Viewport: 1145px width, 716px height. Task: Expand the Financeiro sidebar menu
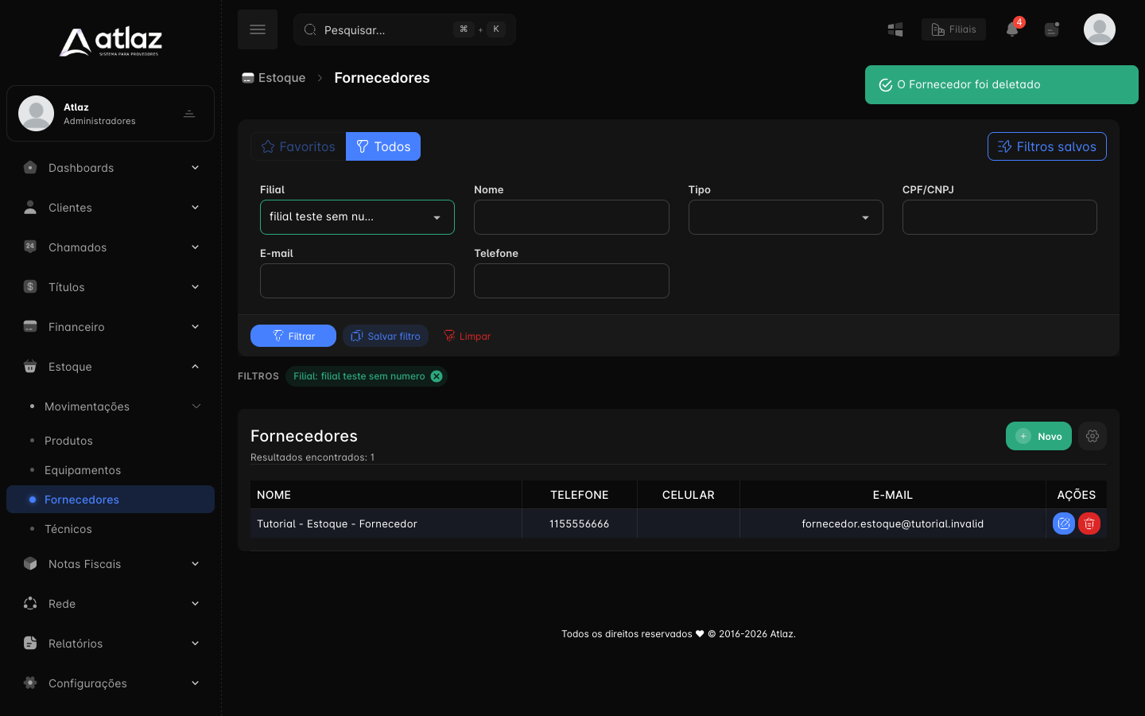click(111, 327)
